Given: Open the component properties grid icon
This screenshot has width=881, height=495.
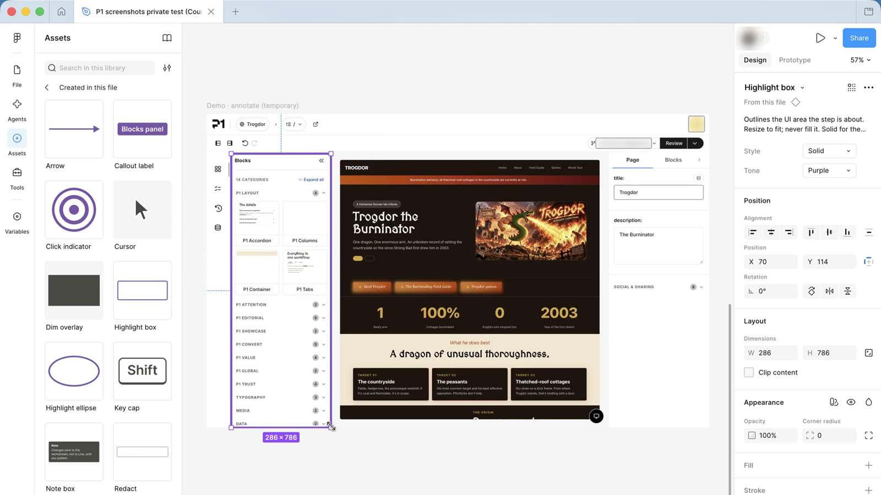Looking at the screenshot, I should (851, 87).
